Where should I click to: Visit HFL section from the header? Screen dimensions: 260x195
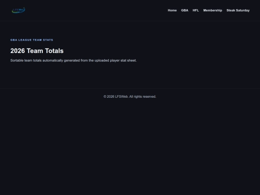click(195, 10)
